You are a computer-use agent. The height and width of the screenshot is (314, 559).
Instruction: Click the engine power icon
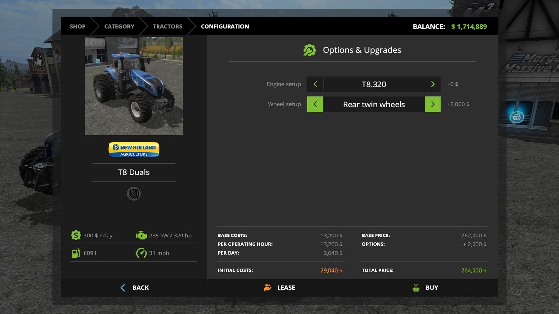[141, 235]
